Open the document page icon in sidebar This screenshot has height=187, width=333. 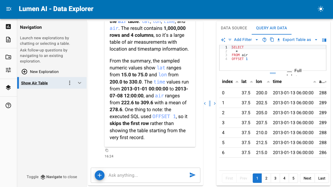click(x=8, y=40)
